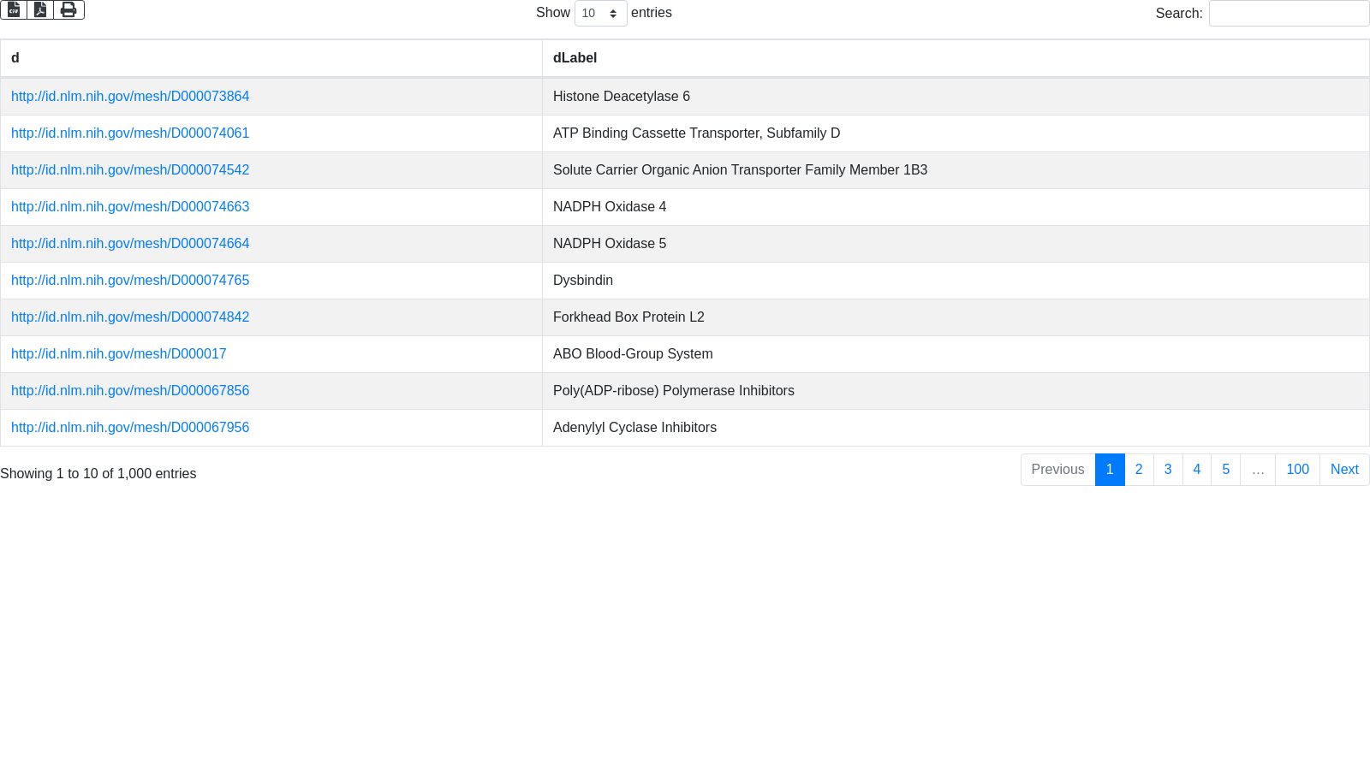Click the Next pagination button
This screenshot has height=770, width=1370.
click(1344, 470)
